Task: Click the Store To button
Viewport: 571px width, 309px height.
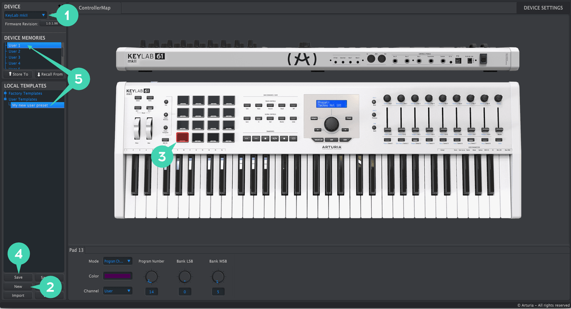Action: [18, 74]
